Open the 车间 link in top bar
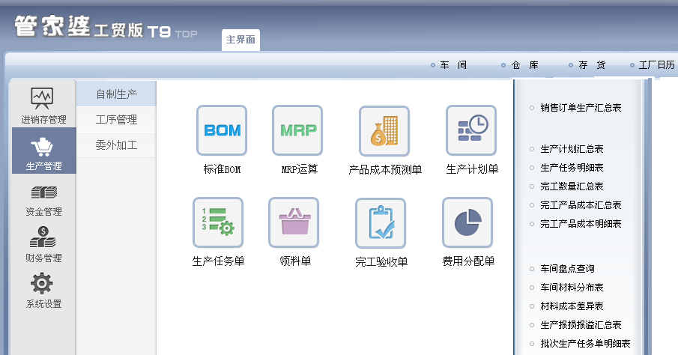 click(453, 65)
